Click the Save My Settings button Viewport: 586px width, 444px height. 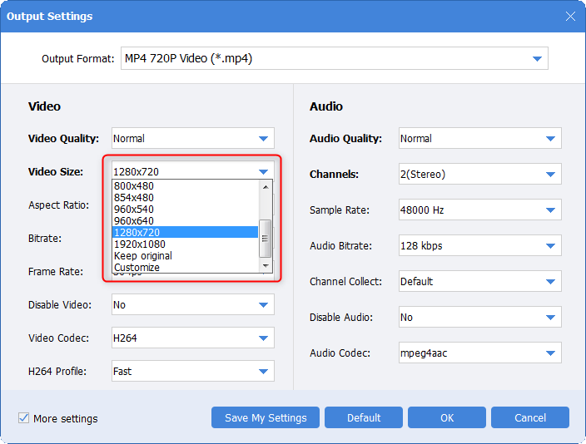point(266,417)
